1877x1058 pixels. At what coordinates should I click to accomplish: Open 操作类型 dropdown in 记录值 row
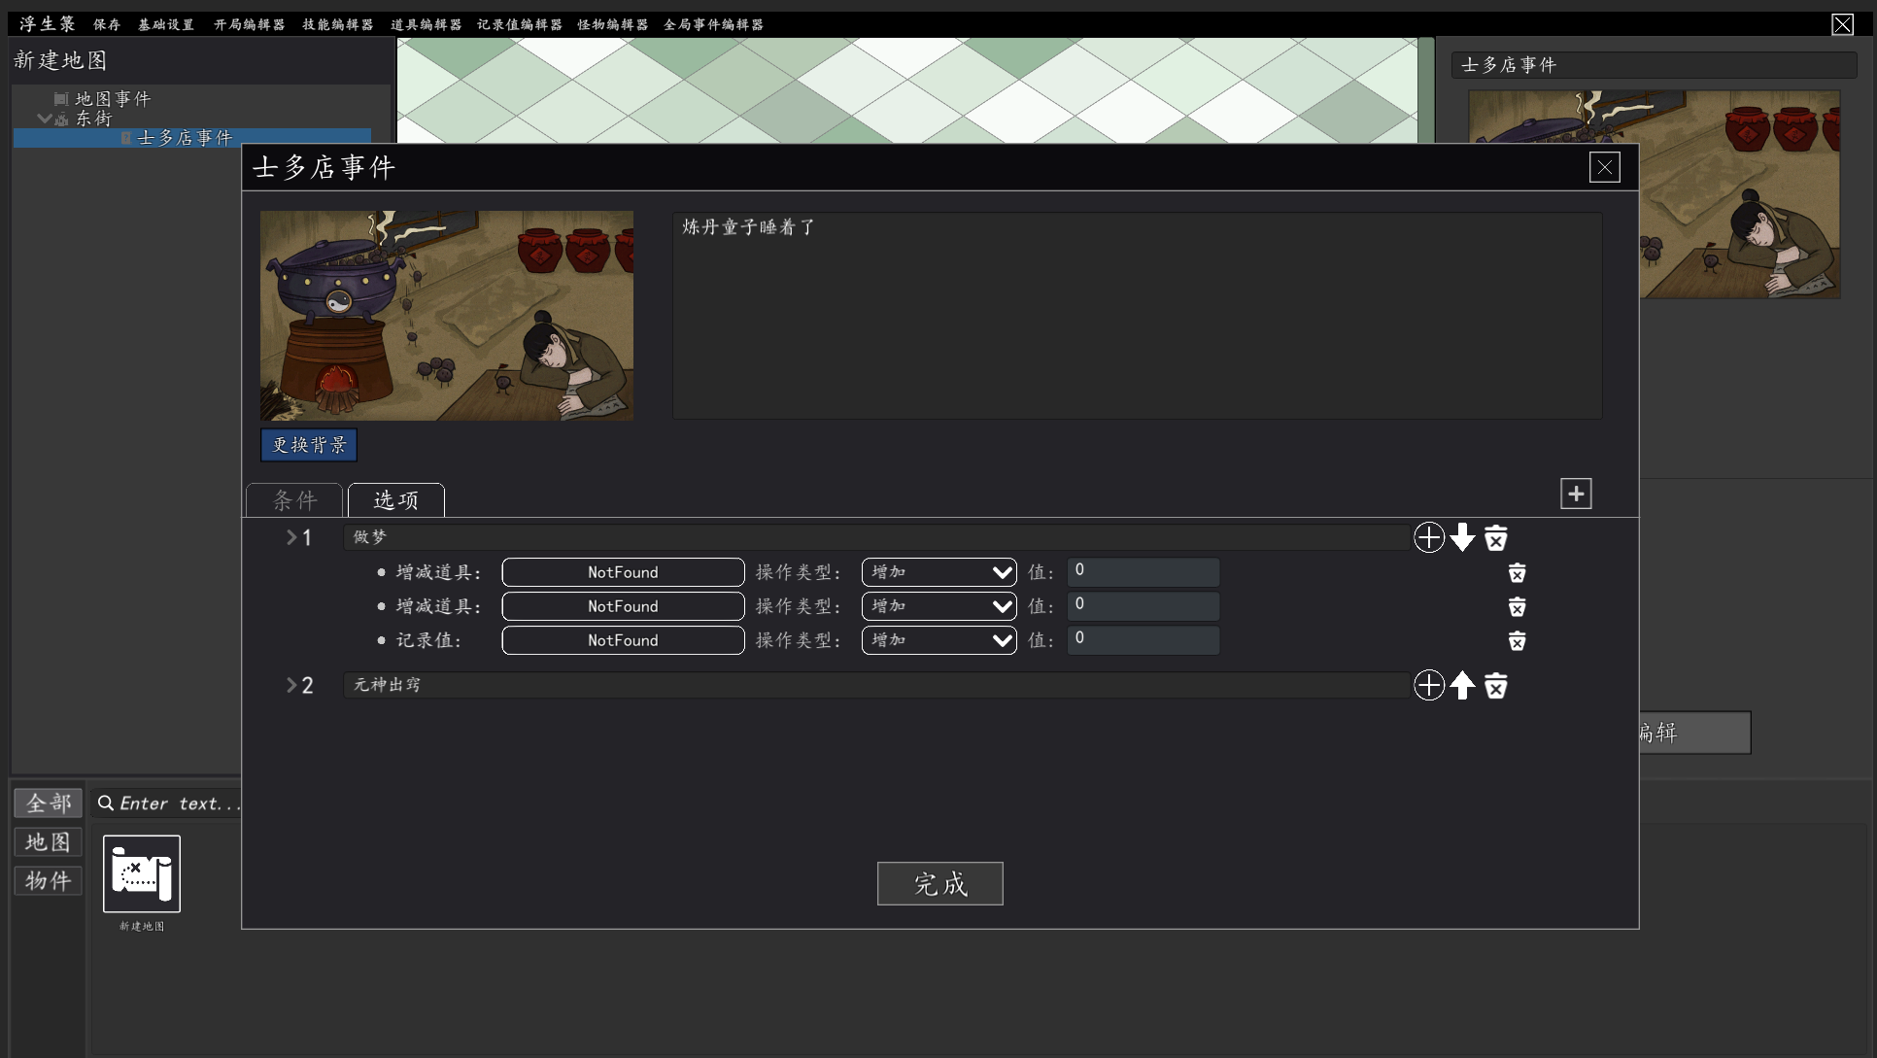click(x=938, y=640)
